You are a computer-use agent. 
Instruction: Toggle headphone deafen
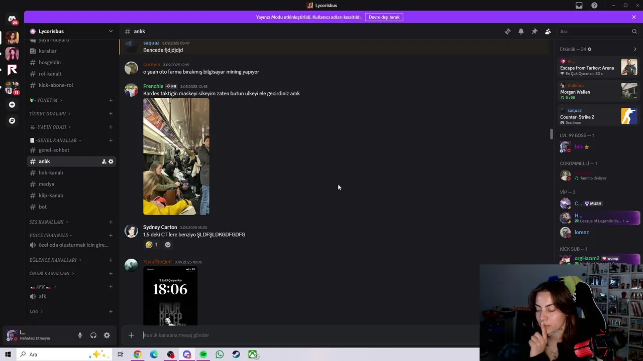(93, 335)
